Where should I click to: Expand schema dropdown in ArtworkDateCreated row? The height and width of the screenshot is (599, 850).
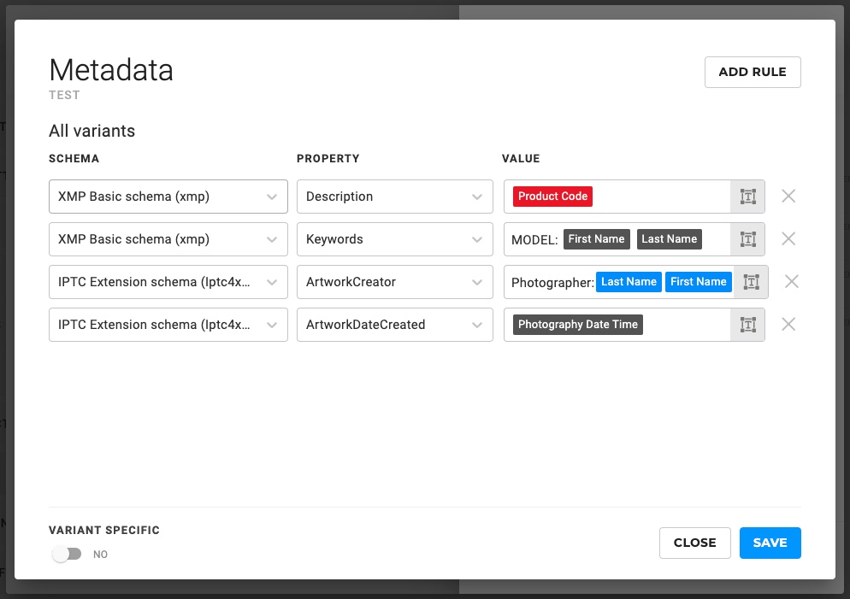click(168, 325)
